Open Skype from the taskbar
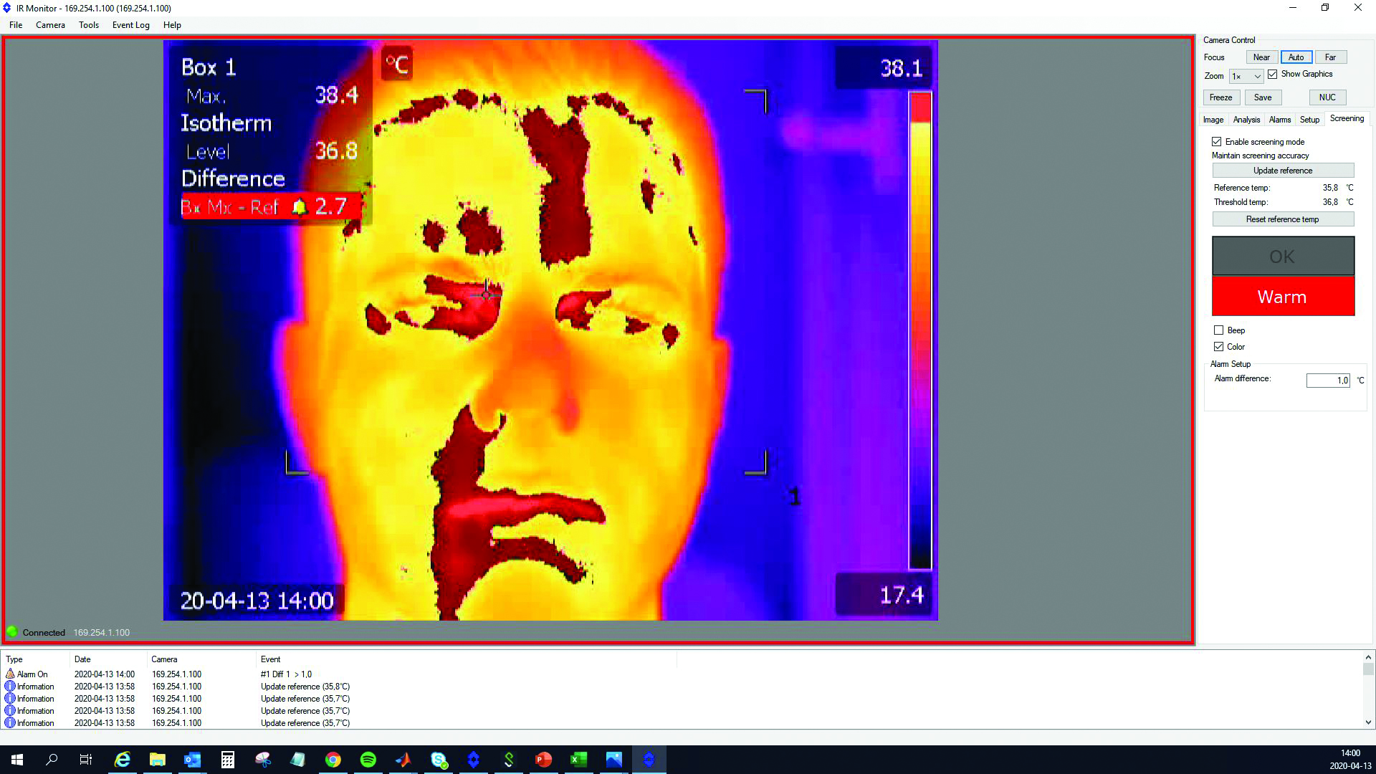Image resolution: width=1376 pixels, height=774 pixels. (439, 759)
